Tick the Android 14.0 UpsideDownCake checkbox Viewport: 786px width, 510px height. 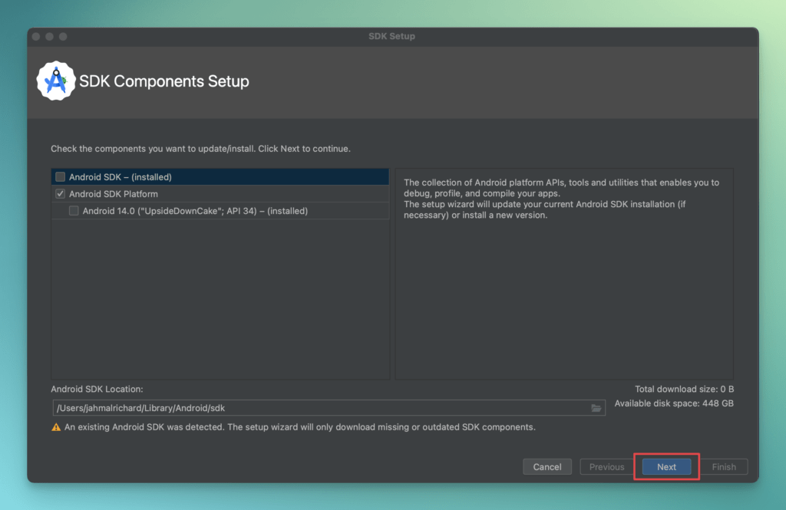[x=74, y=211]
